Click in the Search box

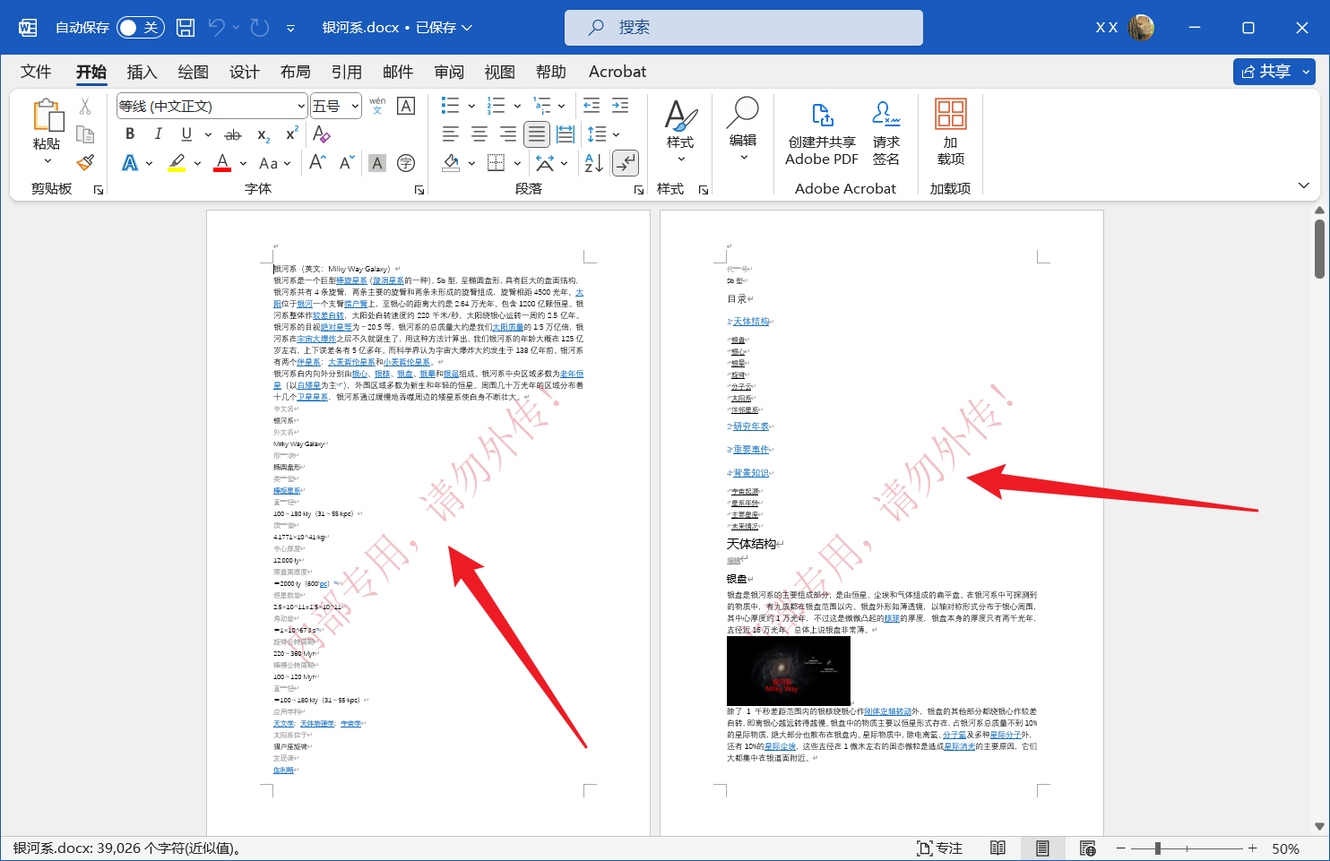744,28
